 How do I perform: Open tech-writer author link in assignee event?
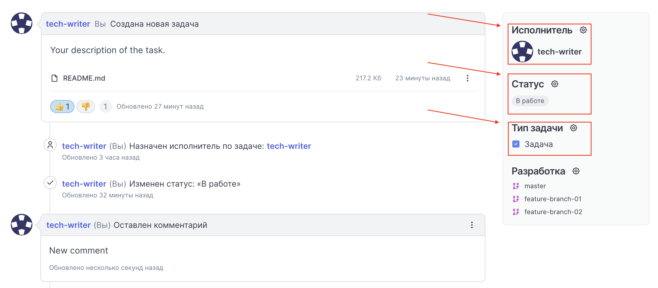84,146
